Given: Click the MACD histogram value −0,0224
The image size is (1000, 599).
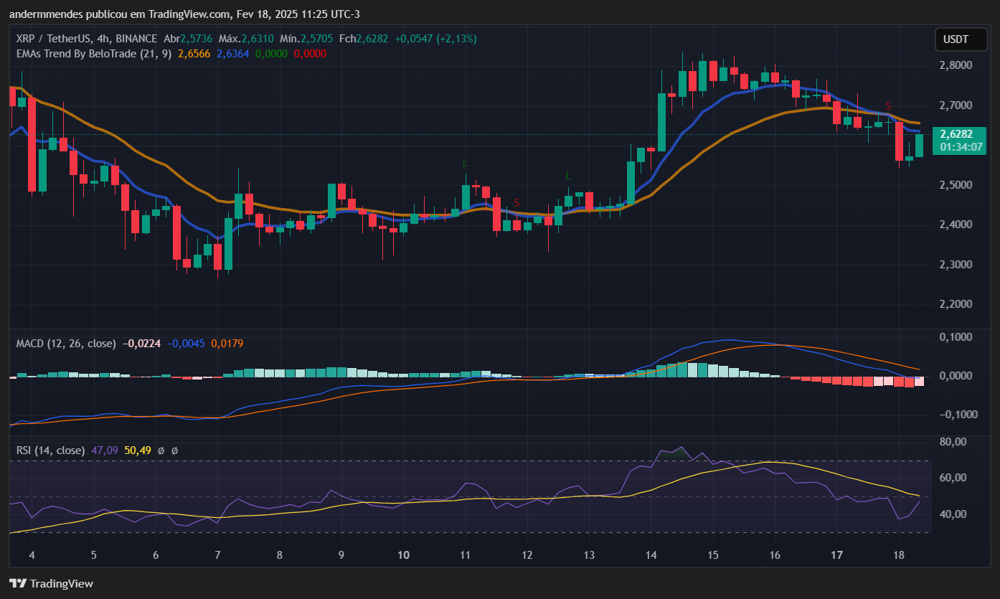Looking at the screenshot, I should (x=141, y=344).
